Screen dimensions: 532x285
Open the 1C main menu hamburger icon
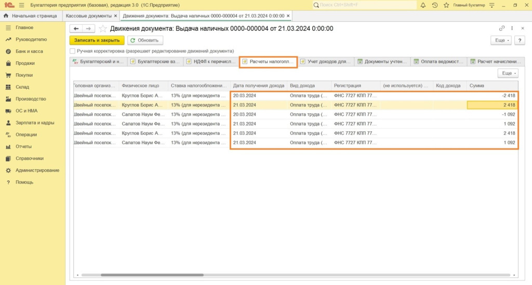(21, 5)
